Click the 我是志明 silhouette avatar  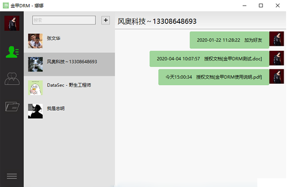pyautogui.click(x=35, y=111)
